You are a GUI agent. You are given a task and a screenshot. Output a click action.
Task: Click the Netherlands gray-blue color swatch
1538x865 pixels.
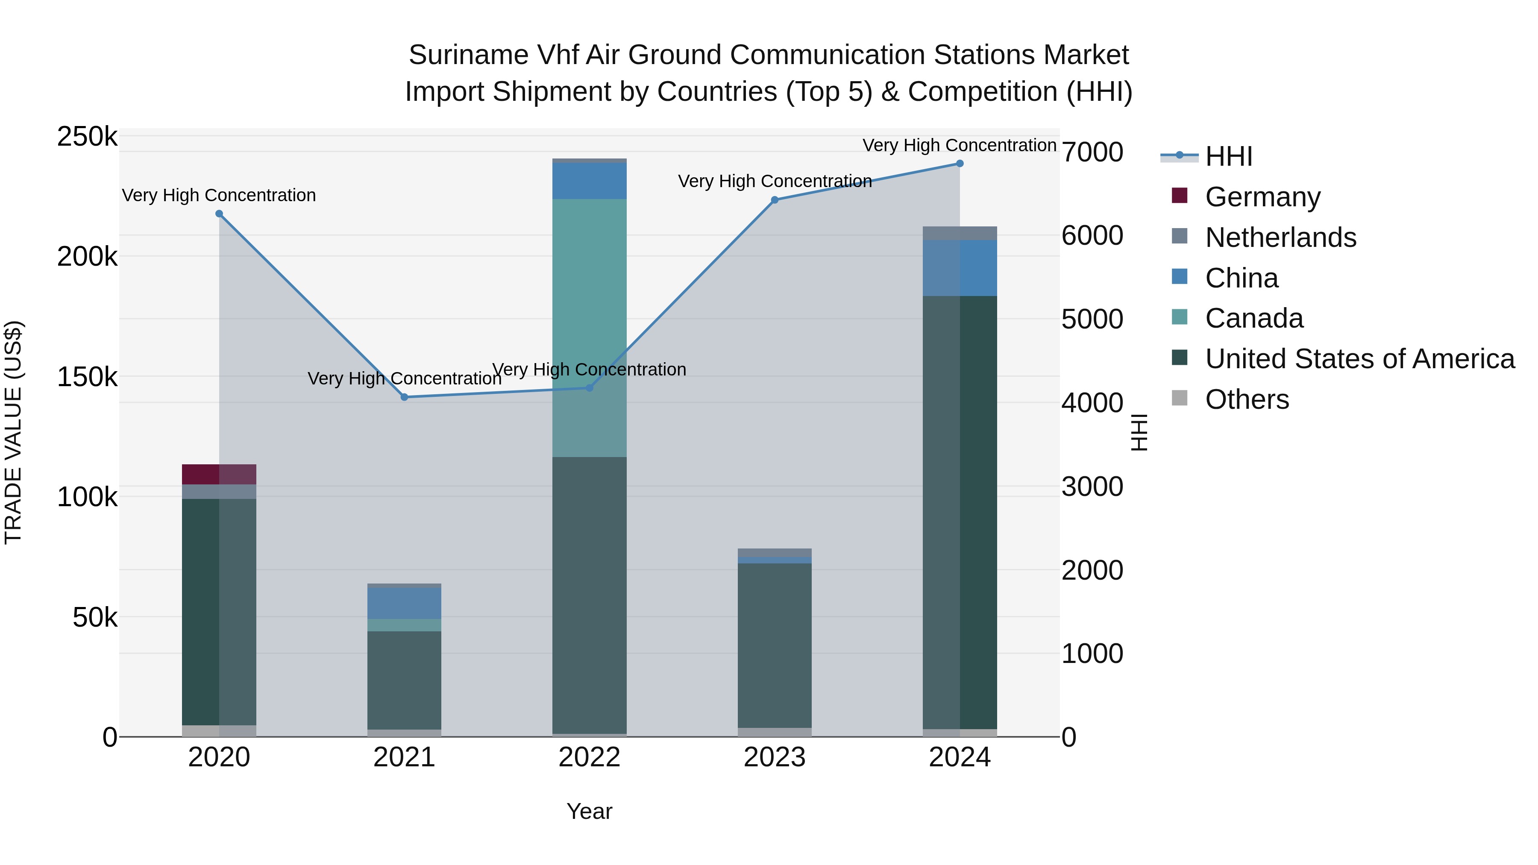point(1180,236)
